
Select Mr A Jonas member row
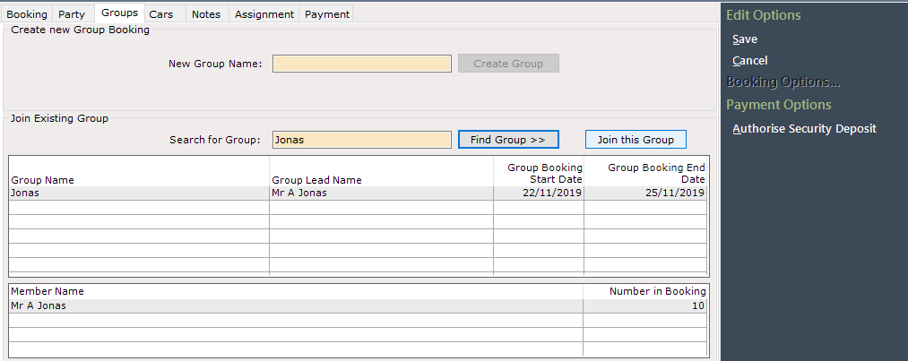358,306
